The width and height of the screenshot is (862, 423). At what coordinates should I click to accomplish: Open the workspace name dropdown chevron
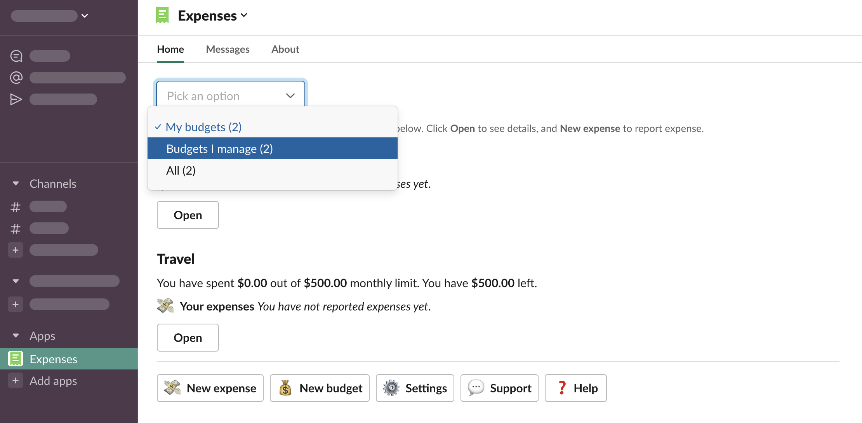[85, 16]
